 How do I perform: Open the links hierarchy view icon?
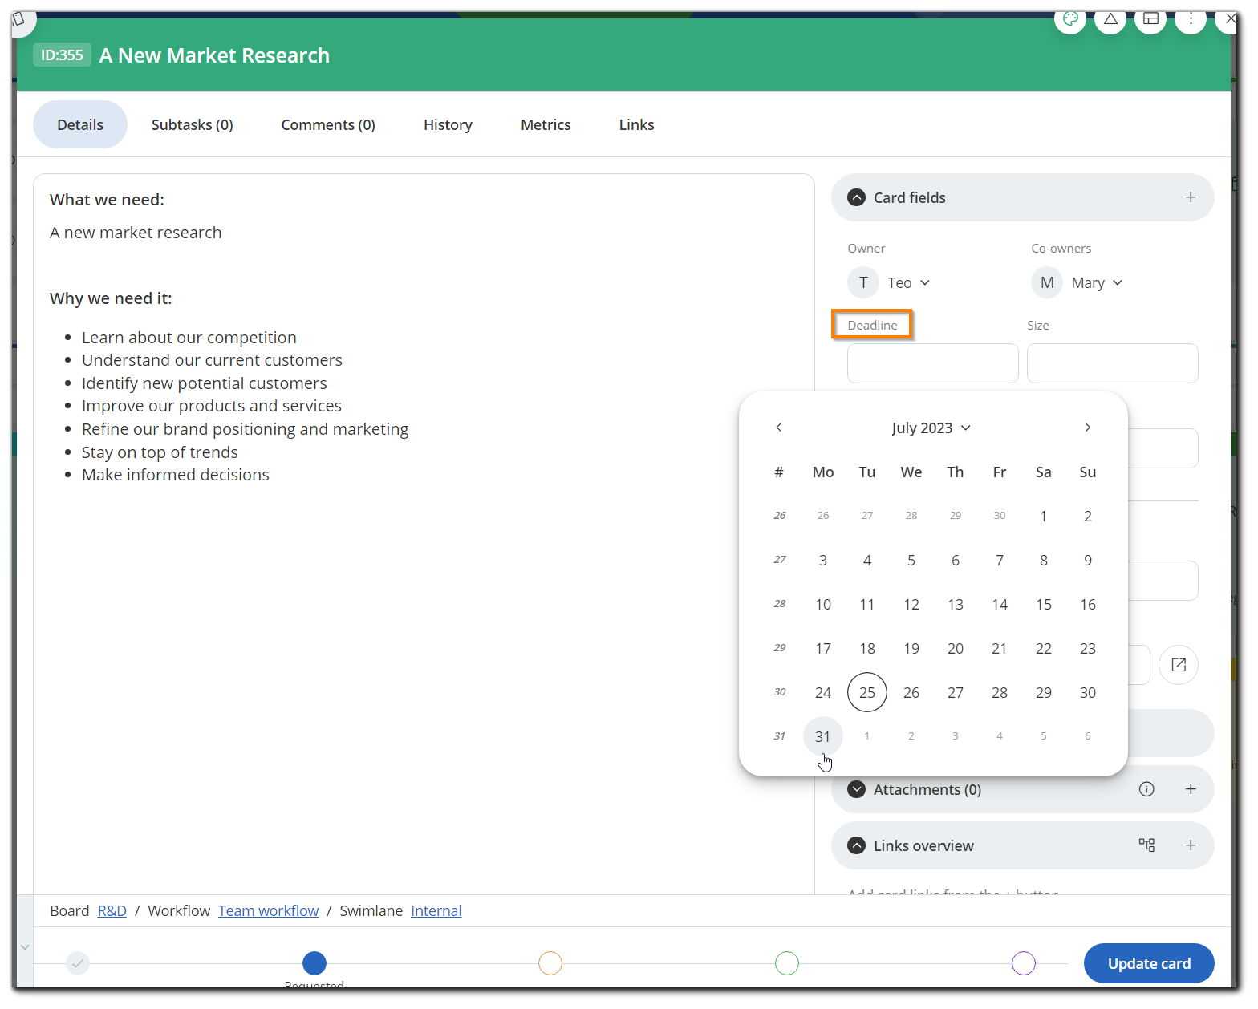point(1146,845)
